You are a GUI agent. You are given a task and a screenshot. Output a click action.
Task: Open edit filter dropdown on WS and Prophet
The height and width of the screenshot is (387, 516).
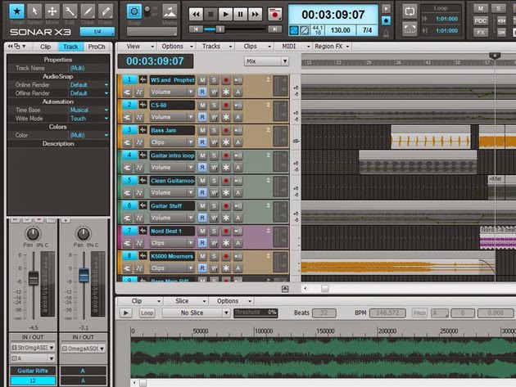tap(172, 92)
